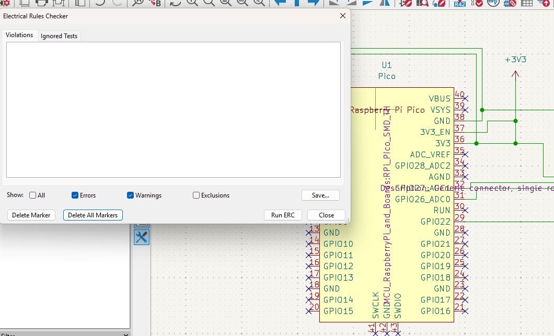The height and width of the screenshot is (336, 554).
Task: Rotate selection counterclockwise icon
Action: tap(334, 3)
